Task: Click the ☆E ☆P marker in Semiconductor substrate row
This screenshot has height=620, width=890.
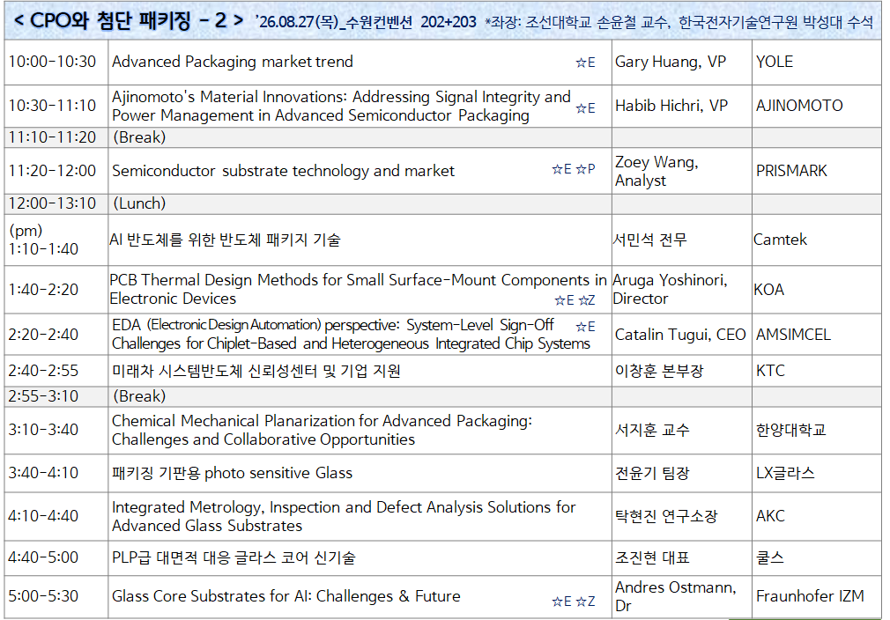Action: (x=574, y=169)
